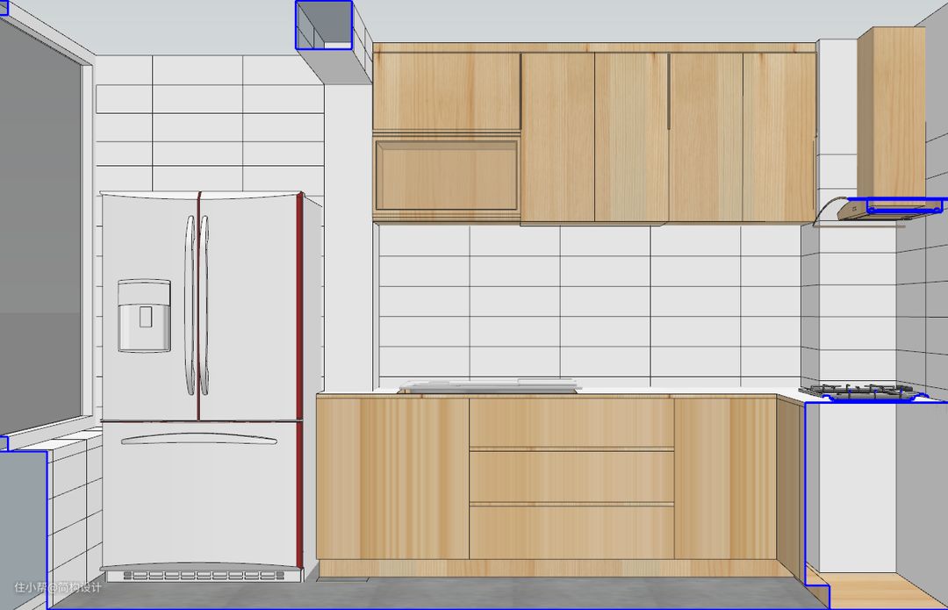
Task: Select the bottom drawer of base cabinet
Action: [x=571, y=532]
